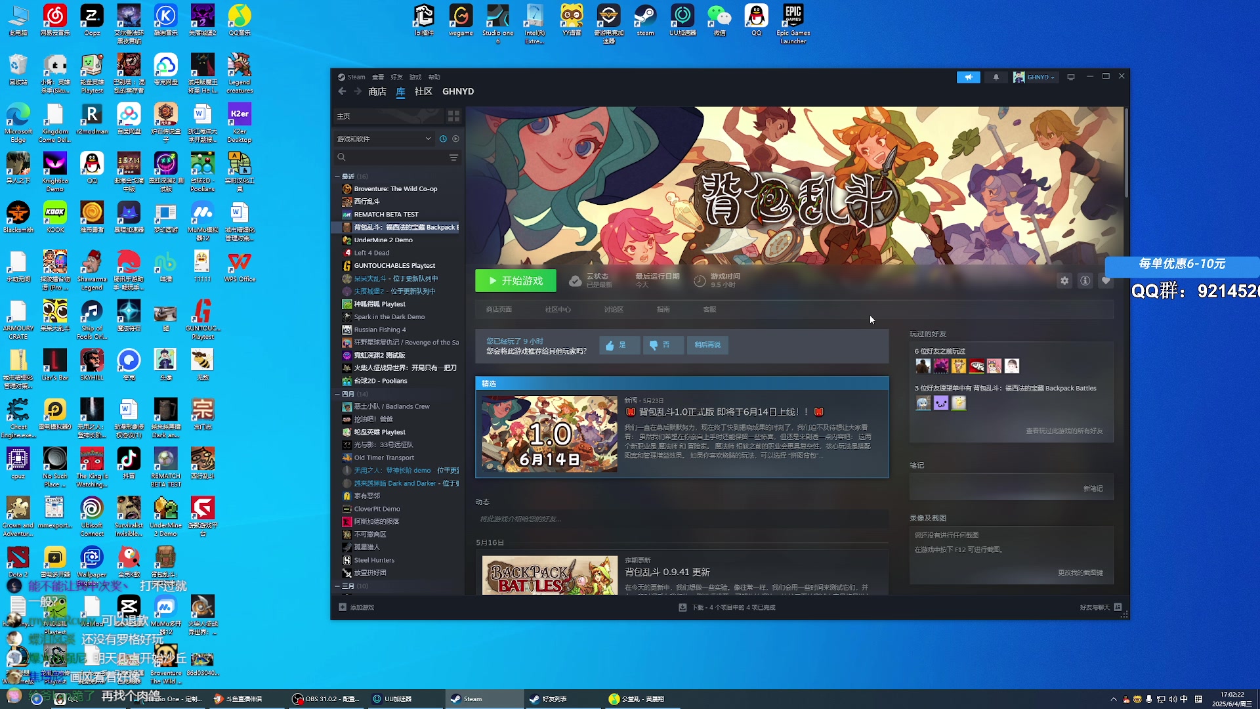Screen dimensions: 1260x709
Task: Select GUNTOUCHABLES Playtest in library
Action: coord(394,266)
